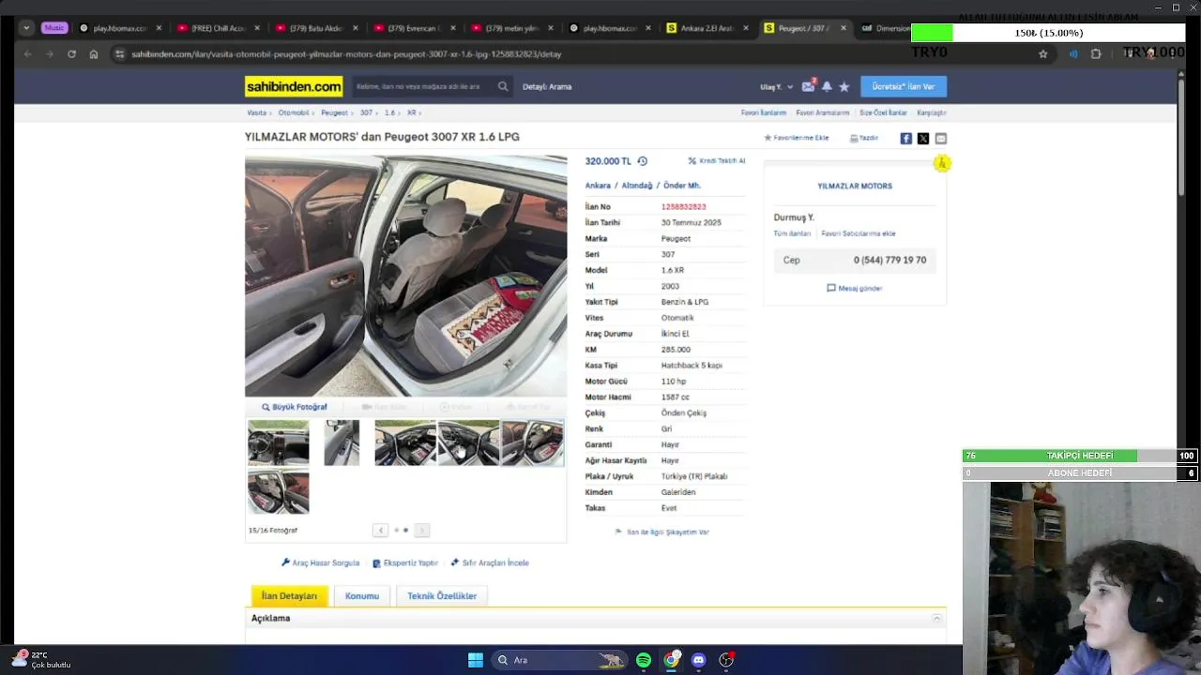Viewport: 1201px width, 675px height.
Task: Go to next photo thumbnails page
Action: (x=421, y=531)
